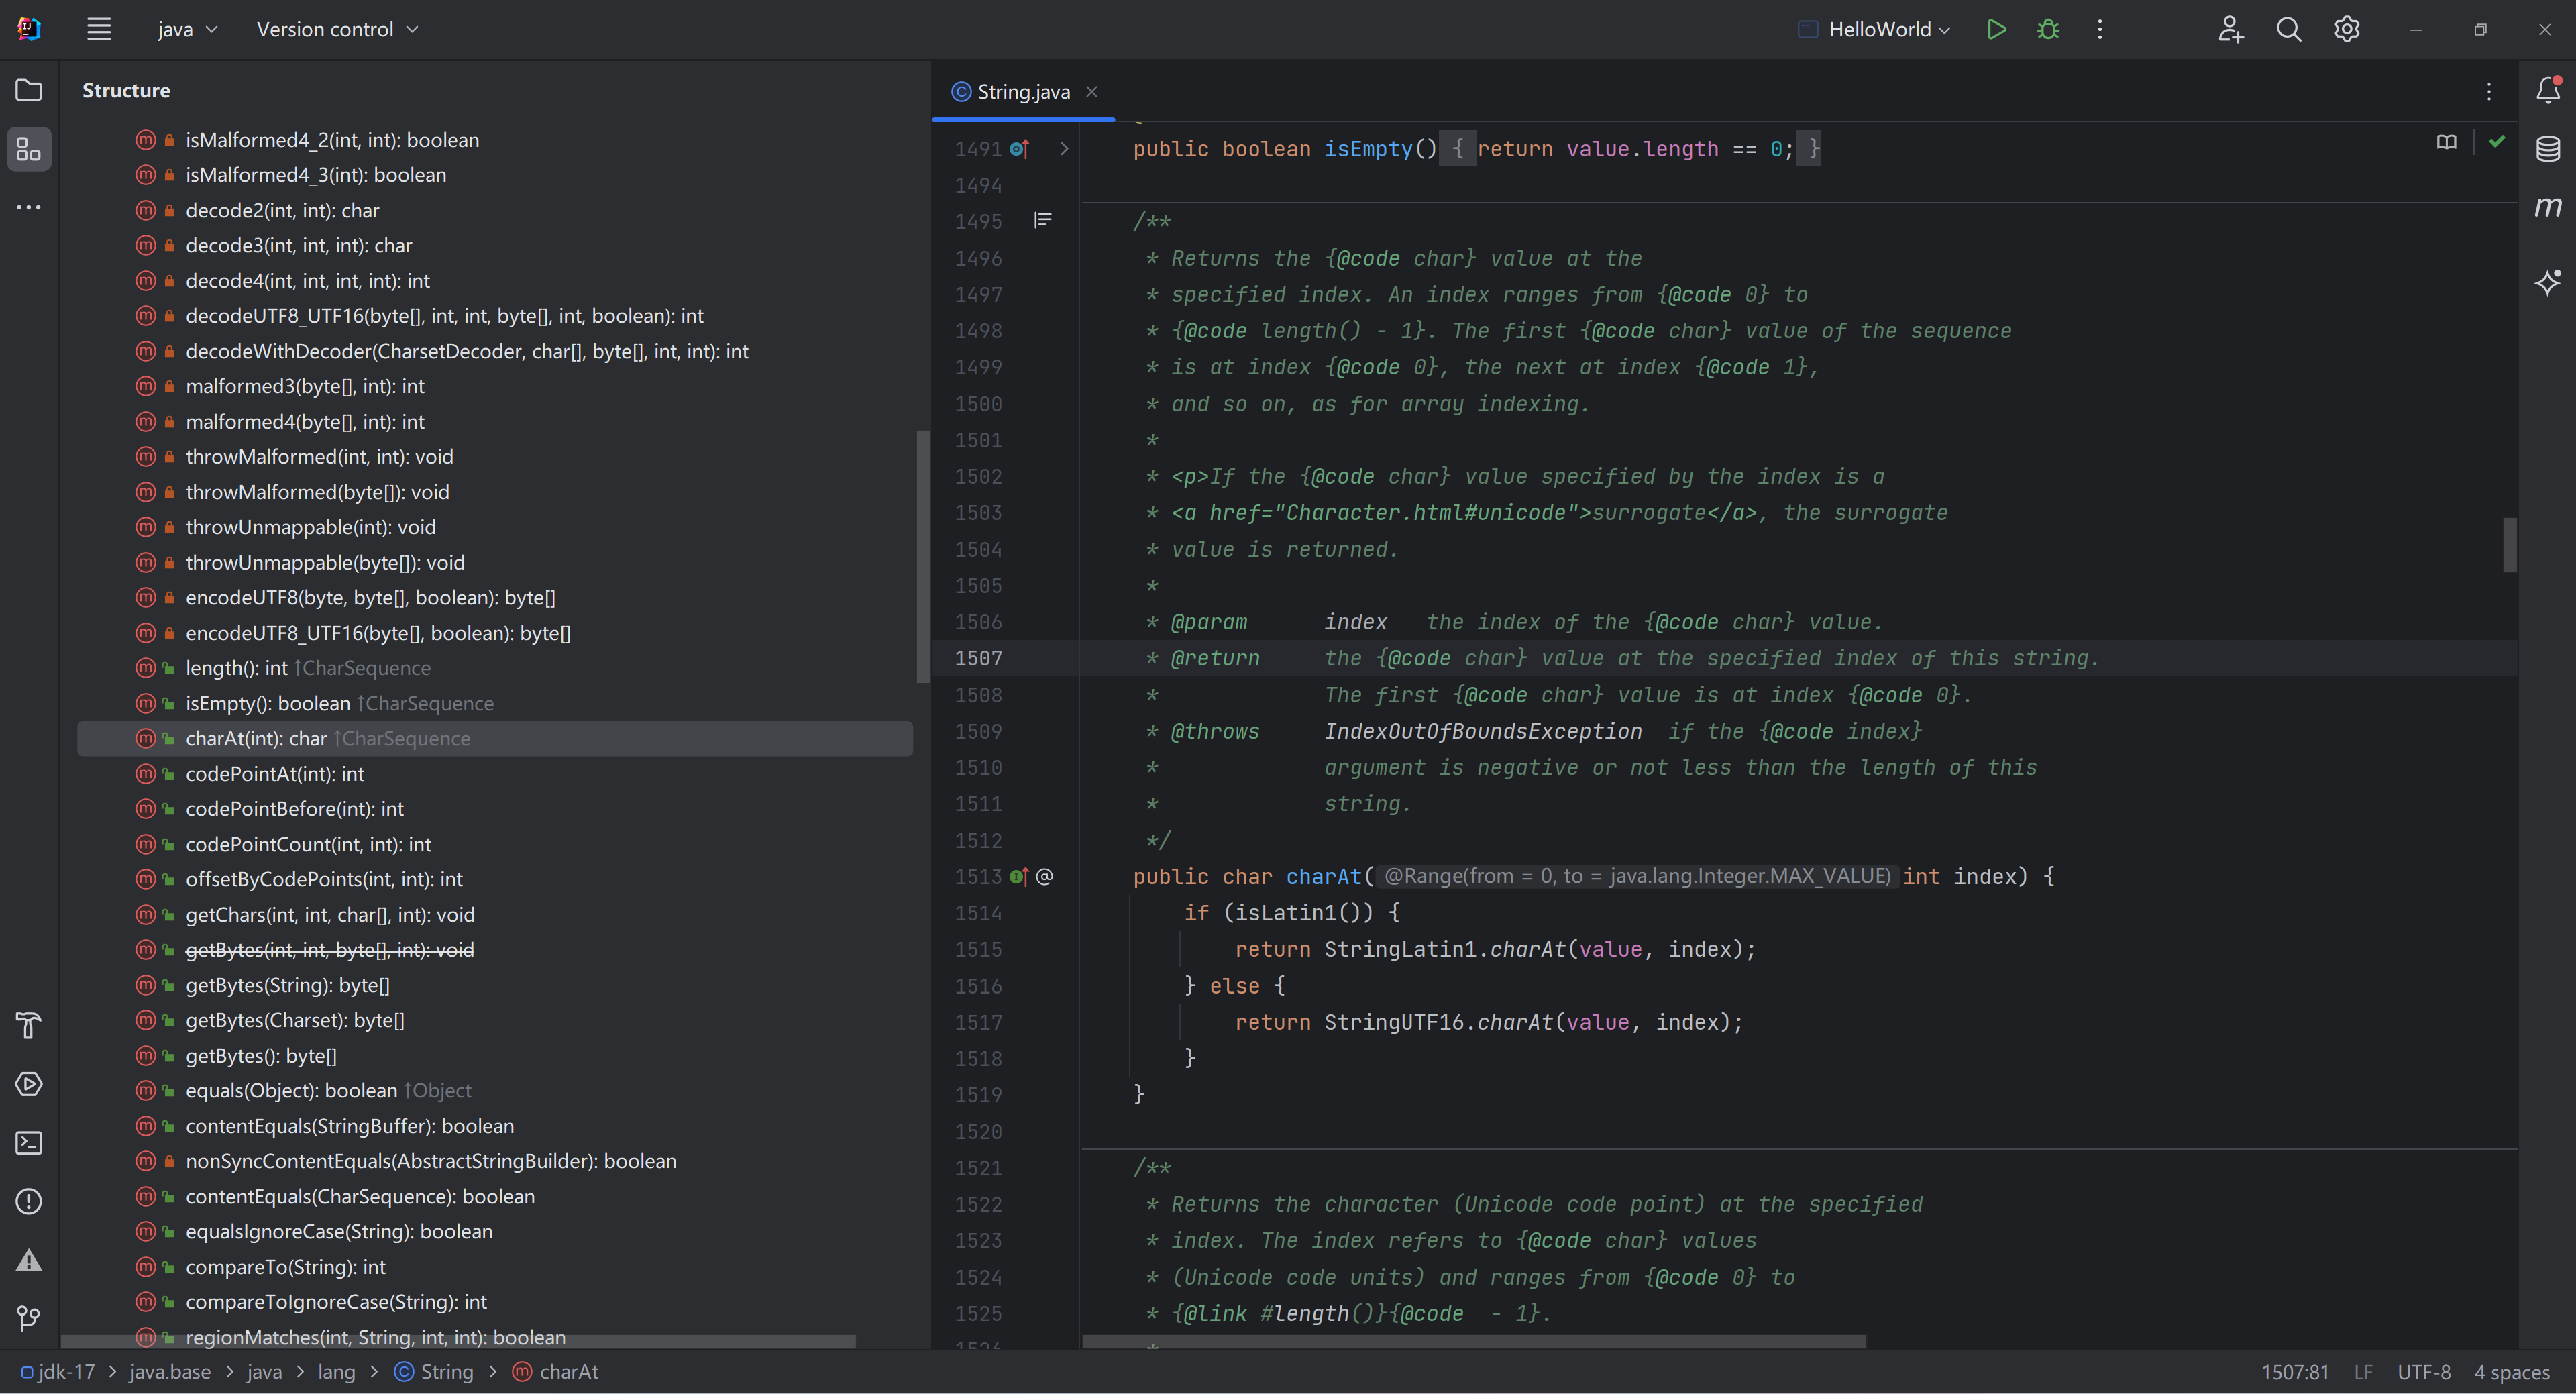Click UTF-8 encoding in status bar
The width and height of the screenshot is (2576, 1394).
point(2424,1372)
